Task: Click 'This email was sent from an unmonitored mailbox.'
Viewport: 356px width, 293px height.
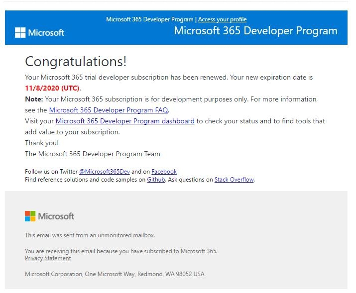Action: point(90,235)
